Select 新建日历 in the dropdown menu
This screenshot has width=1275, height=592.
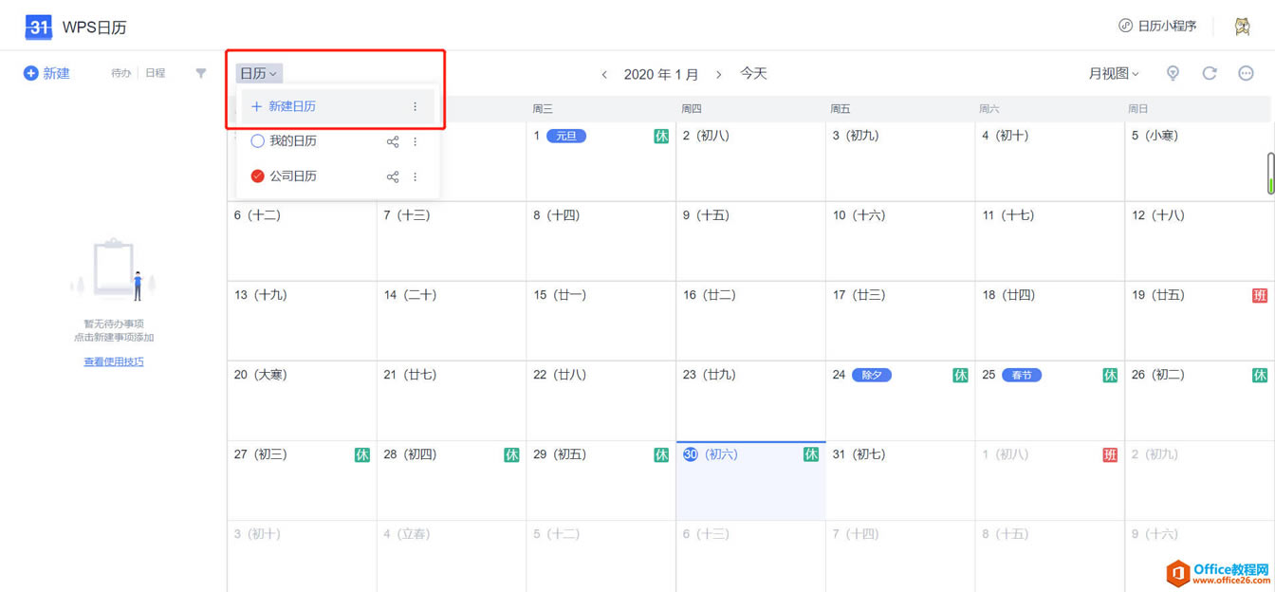[291, 106]
